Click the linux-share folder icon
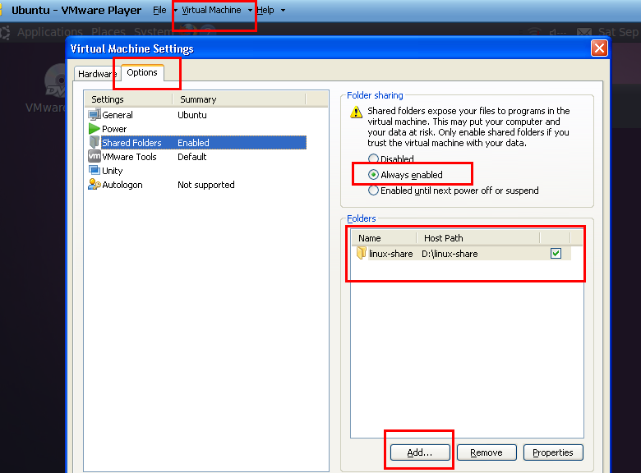Viewport: 641px width, 473px height. [x=361, y=253]
